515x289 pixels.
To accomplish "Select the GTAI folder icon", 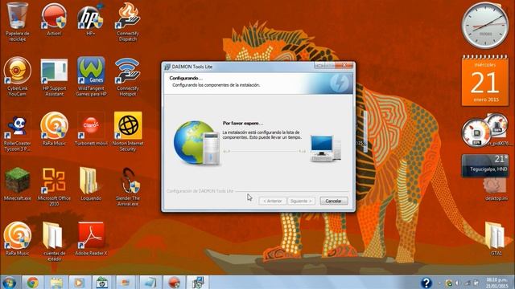I will click(x=496, y=239).
